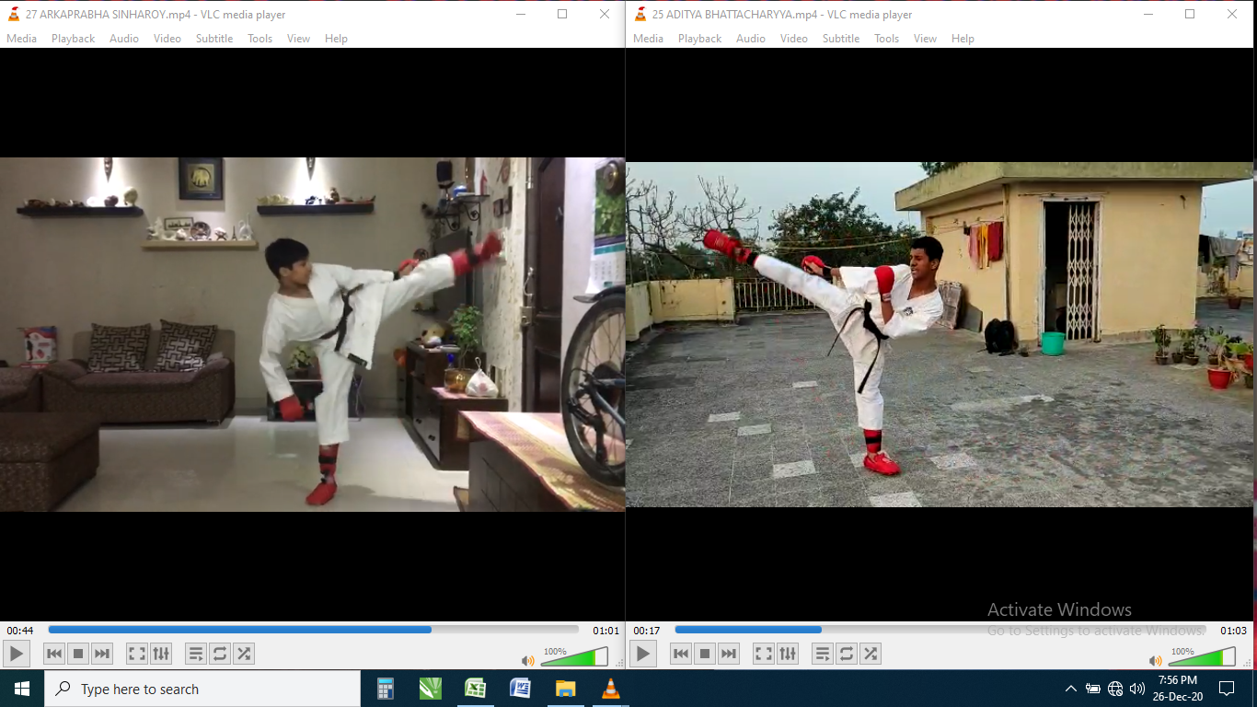Screen dimensions: 1257x707
Task: Open Subtitle menu in left VLC window
Action: 214,39
